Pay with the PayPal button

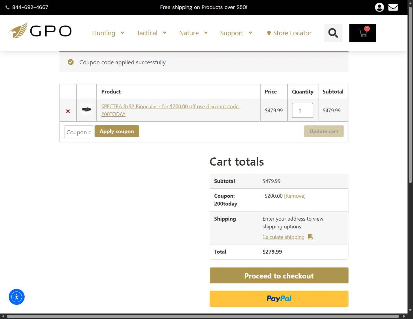tap(279, 298)
